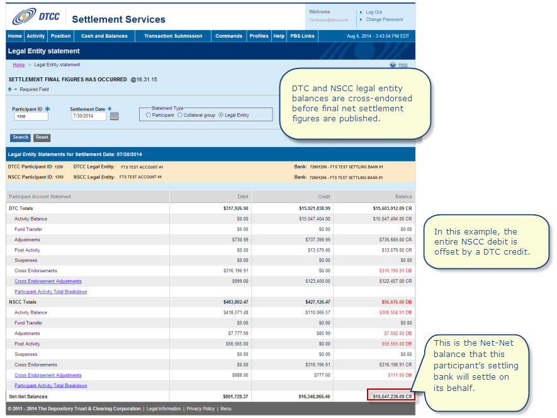
Task: Click Privacy Policy footer link
Action: pyautogui.click(x=200, y=409)
